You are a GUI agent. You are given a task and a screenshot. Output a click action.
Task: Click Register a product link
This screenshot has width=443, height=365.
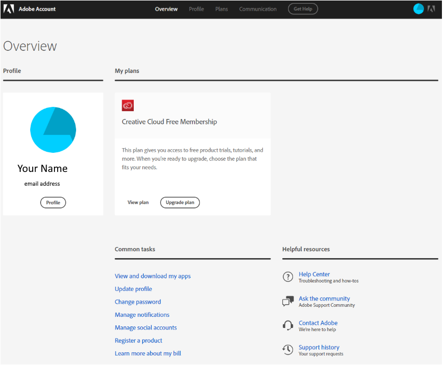[139, 341]
